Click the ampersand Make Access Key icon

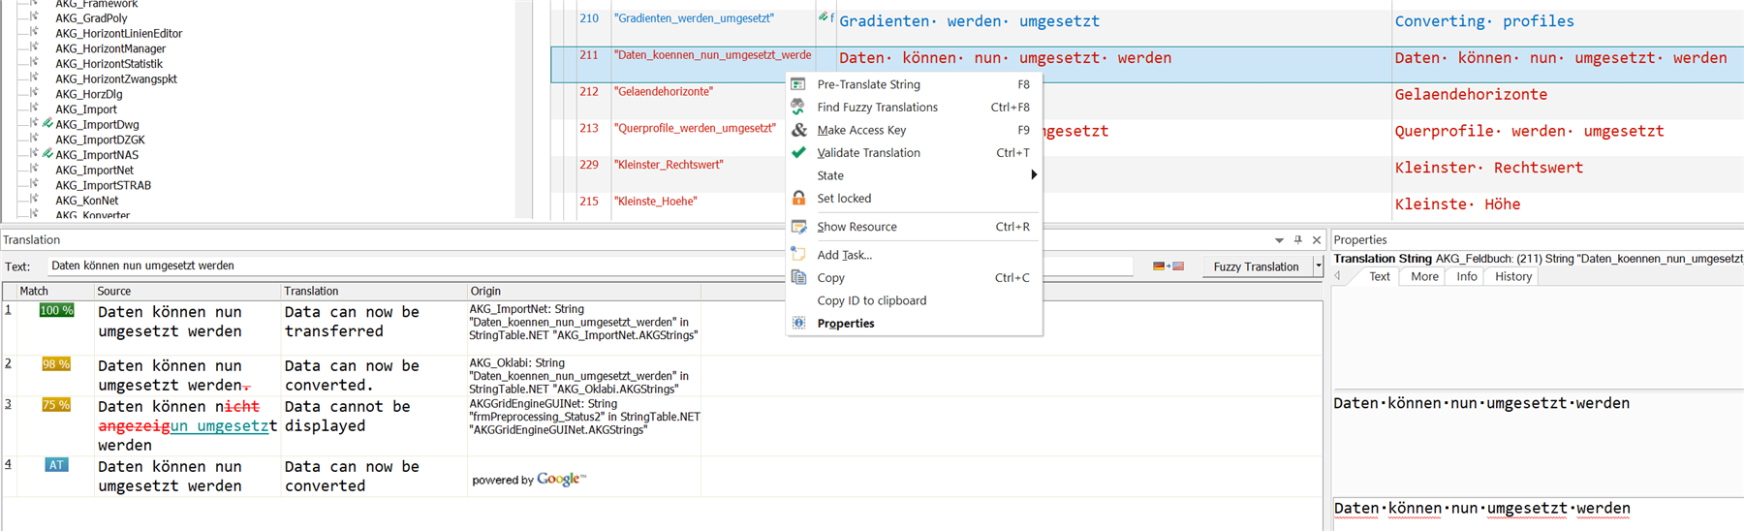(x=798, y=130)
